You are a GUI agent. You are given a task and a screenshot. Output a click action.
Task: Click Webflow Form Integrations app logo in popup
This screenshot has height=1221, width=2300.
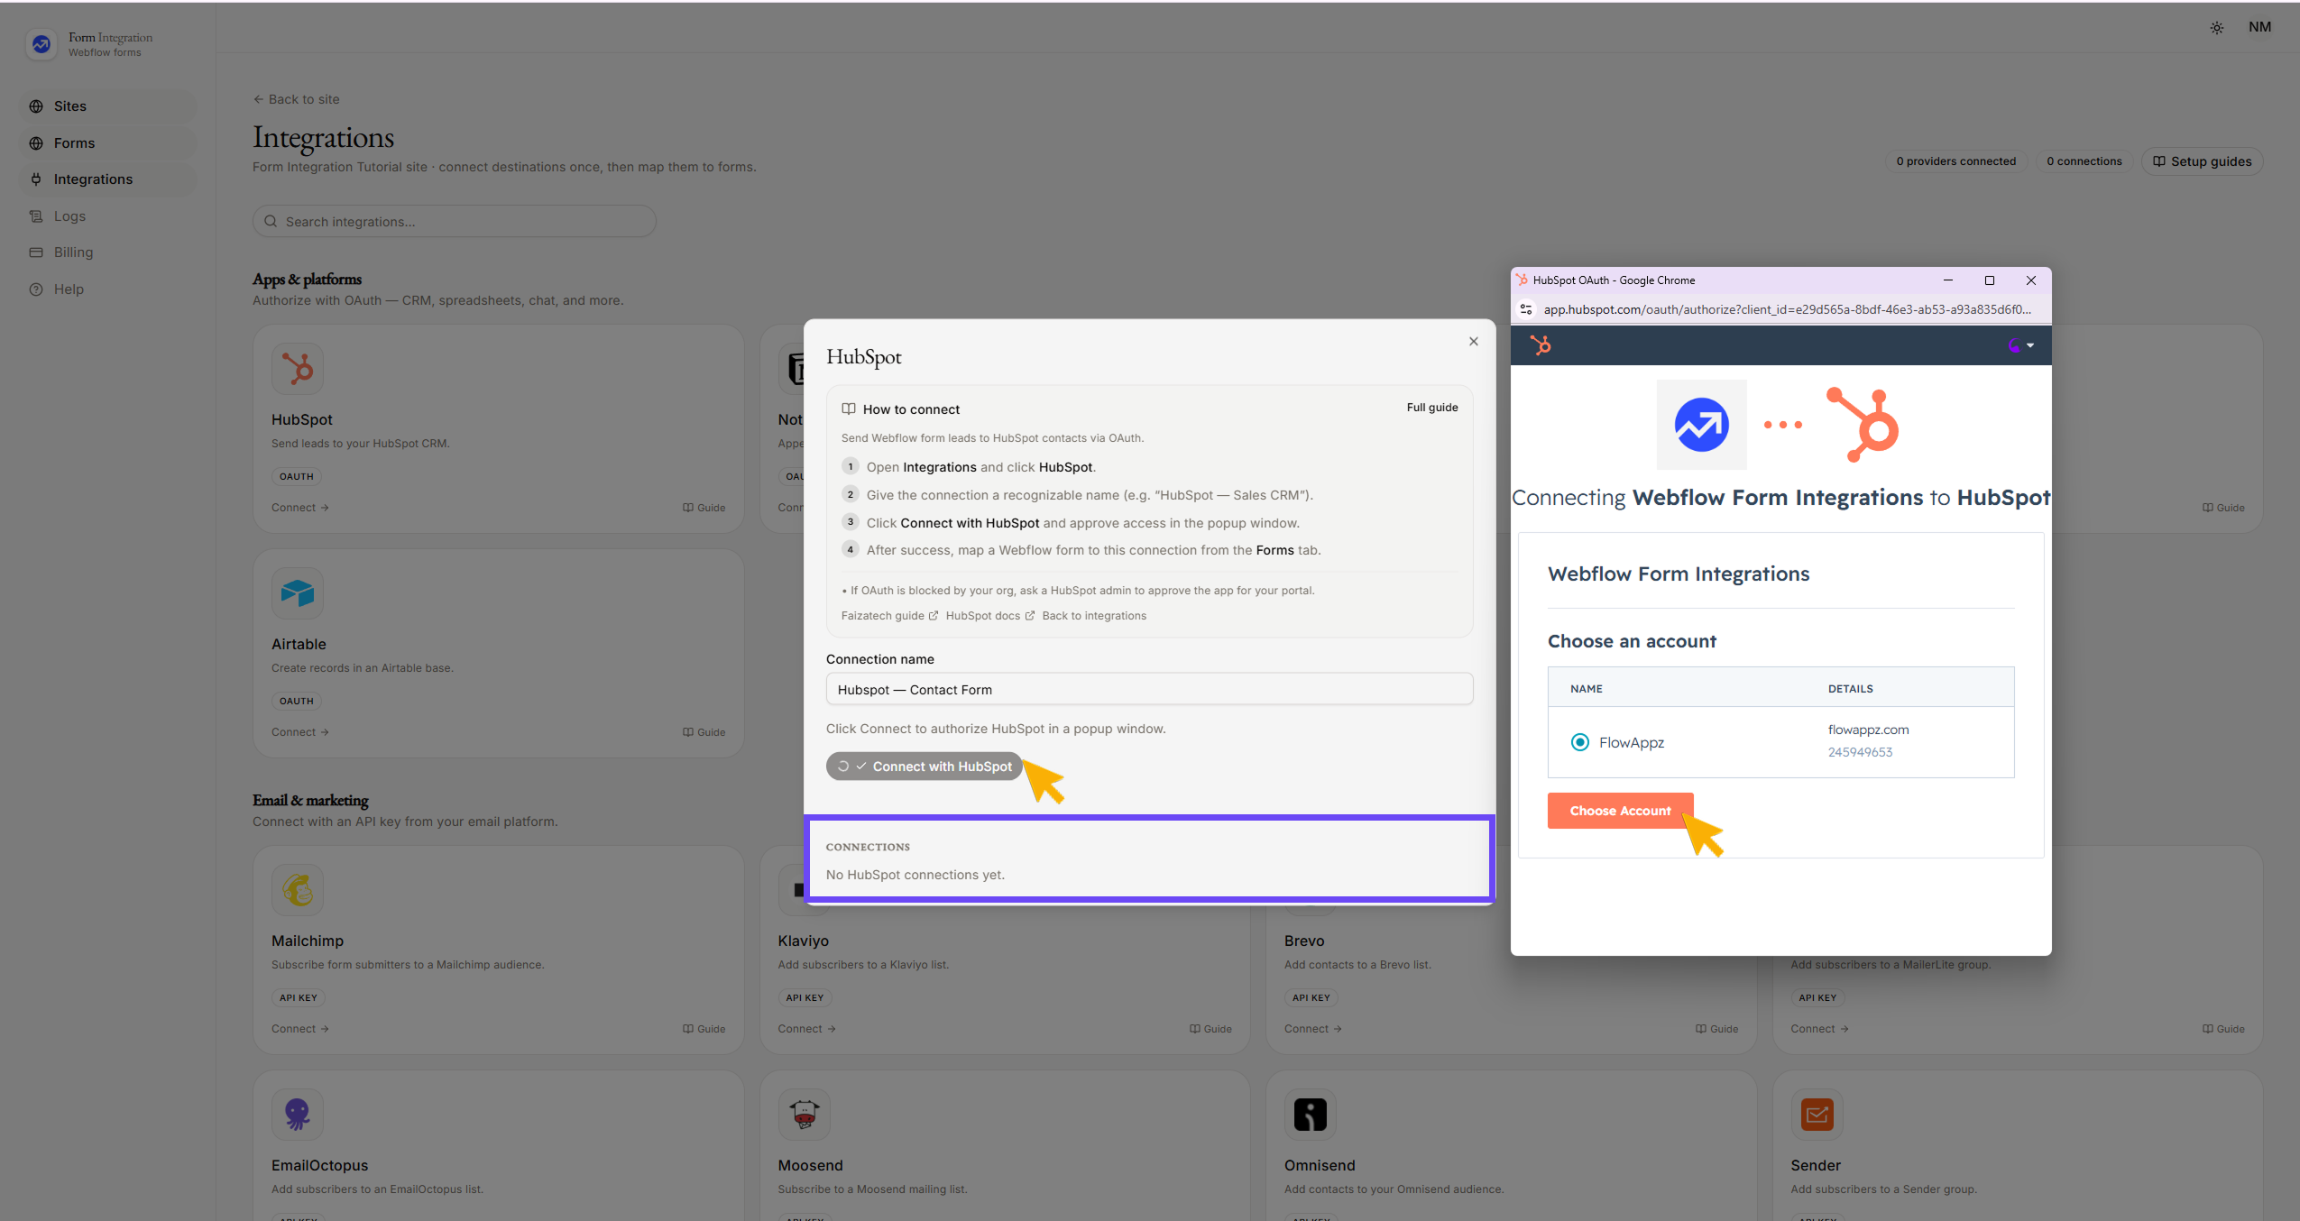click(1702, 425)
